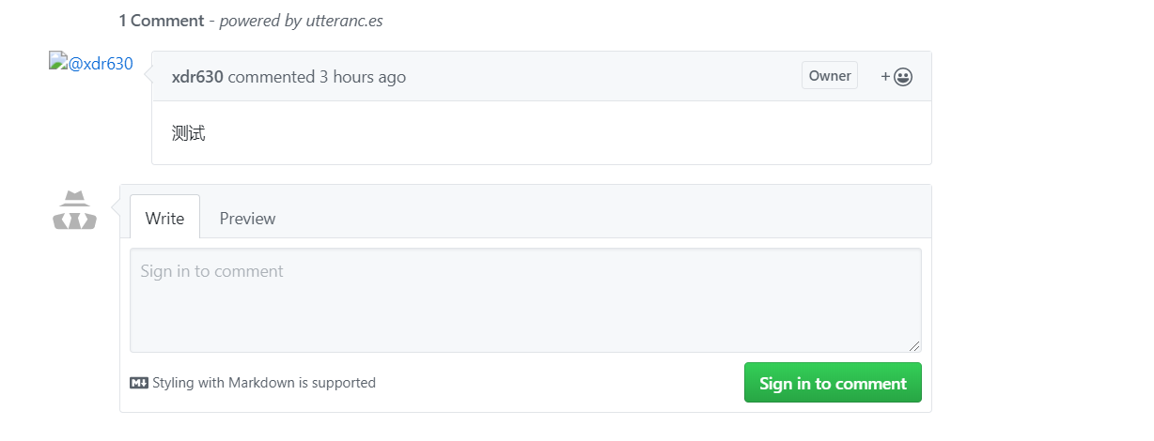Focus the Sign in to comment text area
This screenshot has height=441, width=1154.
point(525,300)
